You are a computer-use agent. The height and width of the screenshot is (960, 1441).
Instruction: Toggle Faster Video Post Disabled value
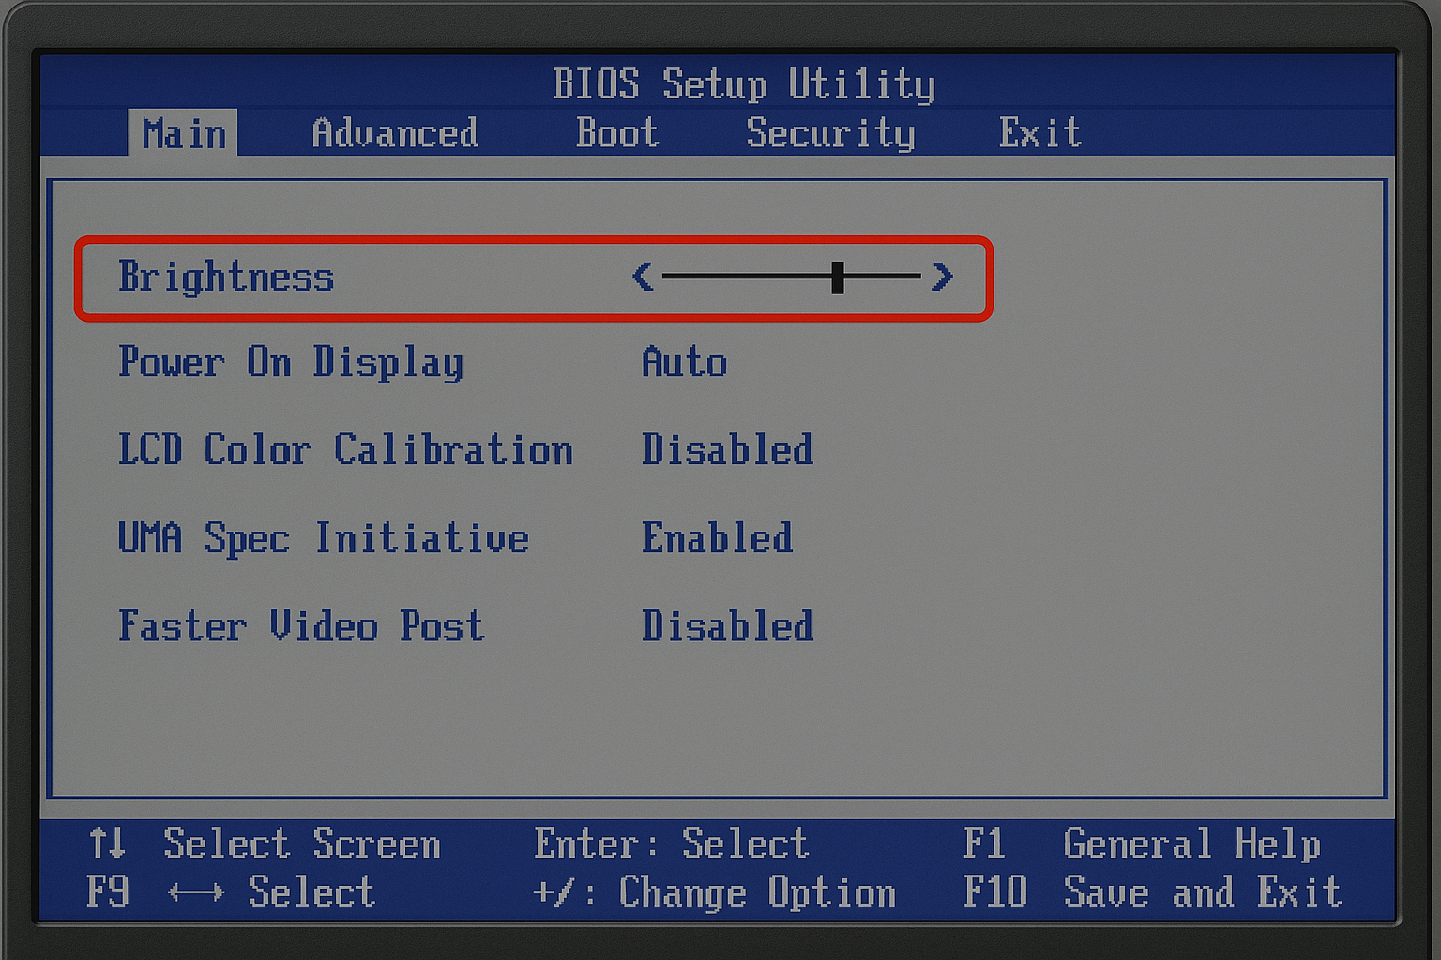tap(727, 626)
